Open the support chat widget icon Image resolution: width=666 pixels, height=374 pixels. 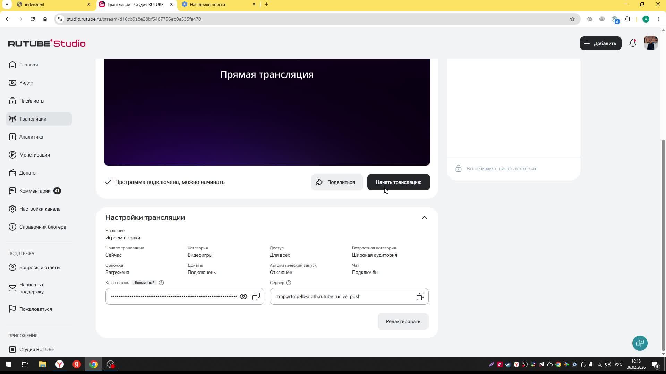[640, 343]
